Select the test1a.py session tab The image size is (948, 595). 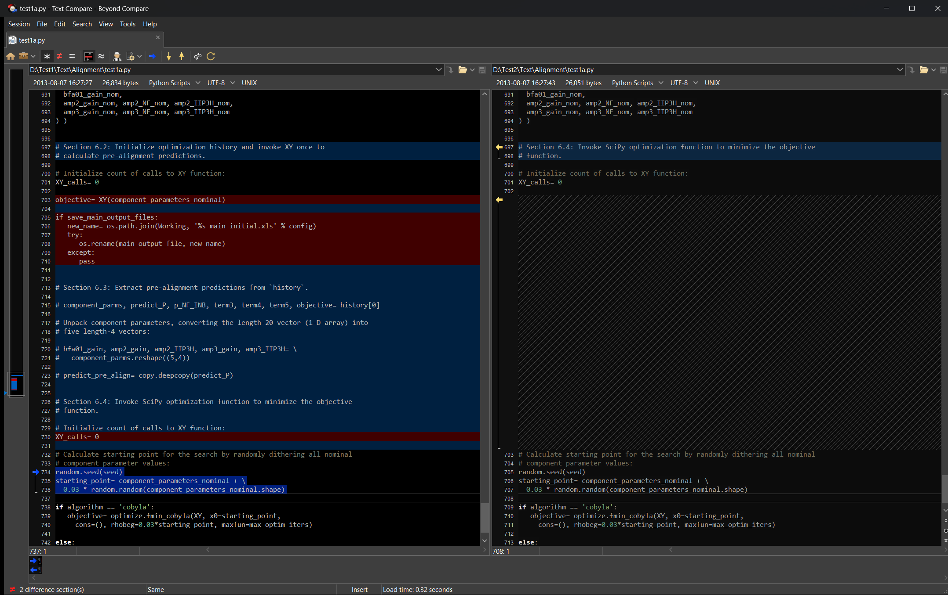(x=85, y=40)
